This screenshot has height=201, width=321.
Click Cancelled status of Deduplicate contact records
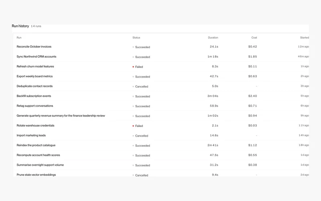tap(140, 86)
